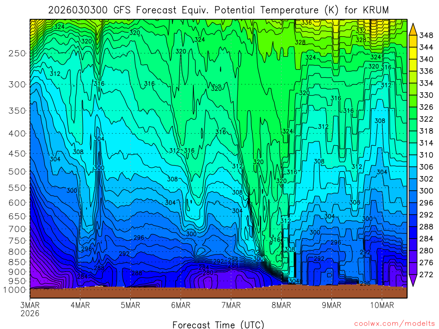Click the 650 pressure-level axis label

(x=17, y=216)
